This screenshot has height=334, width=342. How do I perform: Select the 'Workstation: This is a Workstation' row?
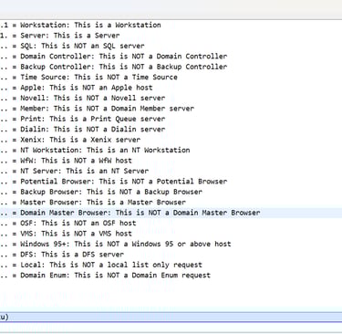[x=80, y=25]
